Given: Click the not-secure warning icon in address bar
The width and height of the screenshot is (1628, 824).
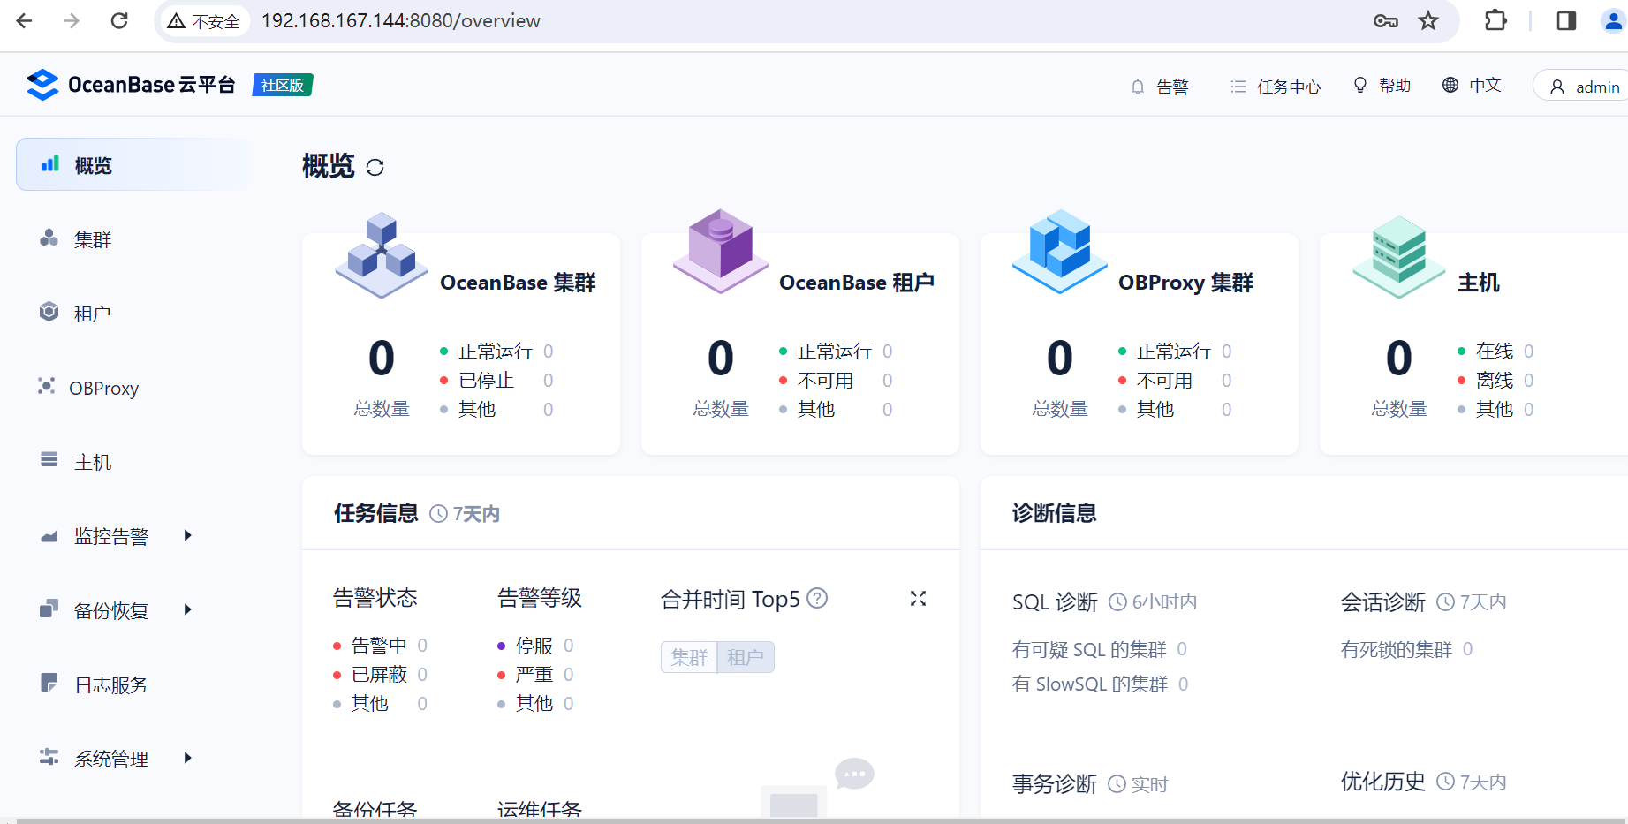Looking at the screenshot, I should [177, 21].
